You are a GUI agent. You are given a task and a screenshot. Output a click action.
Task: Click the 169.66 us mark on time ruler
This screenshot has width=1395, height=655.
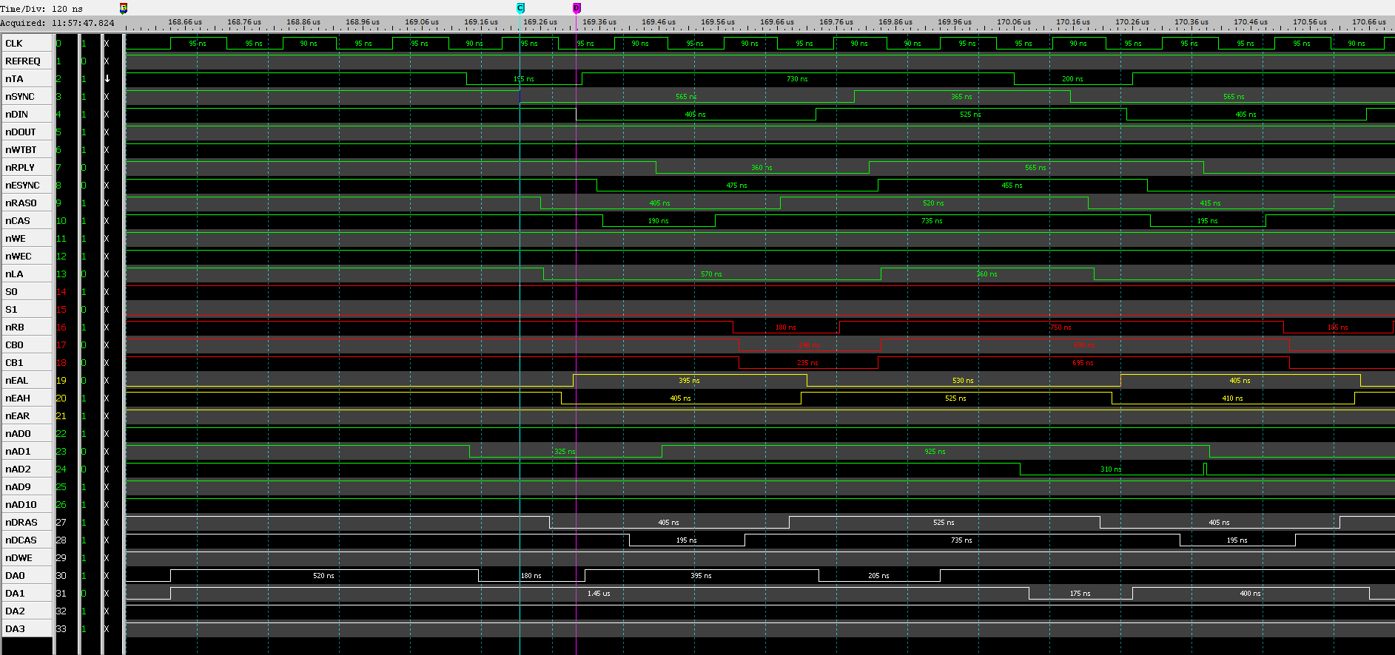click(x=777, y=22)
